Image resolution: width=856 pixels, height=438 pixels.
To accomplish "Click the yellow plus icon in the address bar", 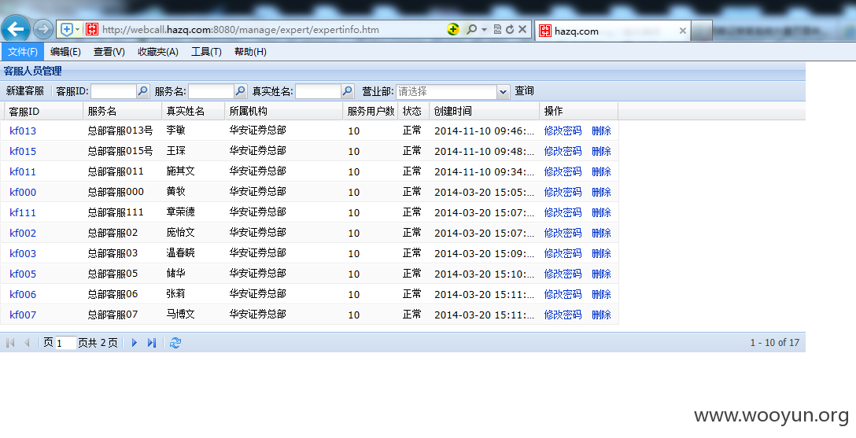I will (x=452, y=29).
